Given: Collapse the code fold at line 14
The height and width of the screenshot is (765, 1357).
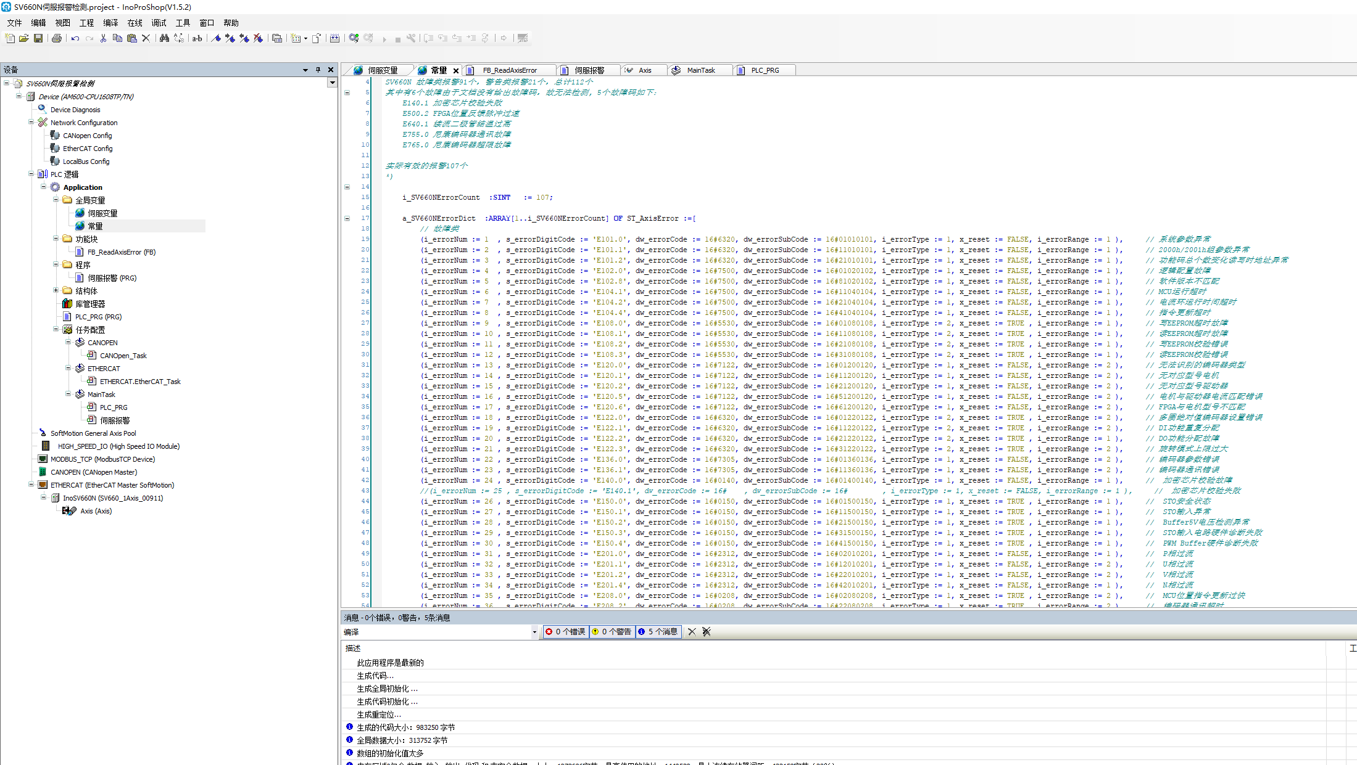Looking at the screenshot, I should point(347,187).
